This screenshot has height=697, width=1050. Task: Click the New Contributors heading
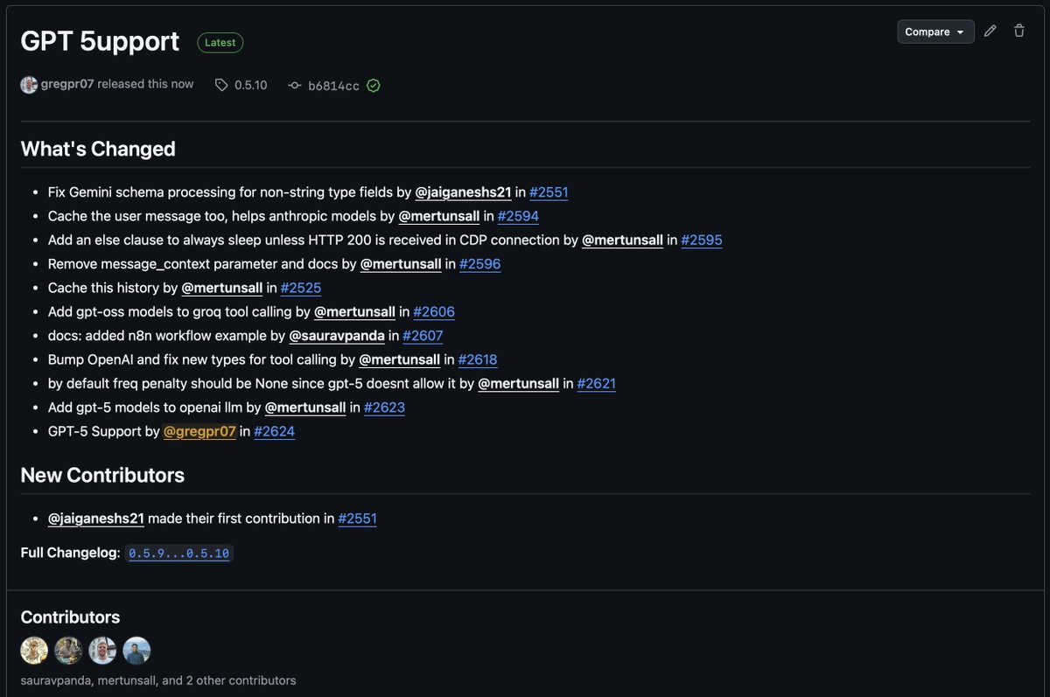102,475
